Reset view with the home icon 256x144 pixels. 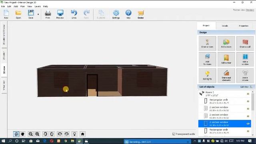(83, 134)
